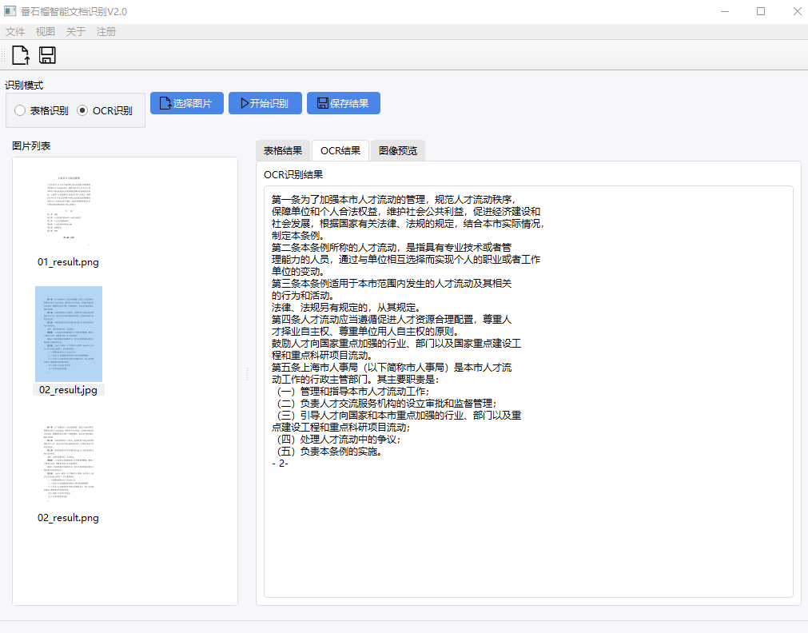Click the file name 02_result.png

[x=68, y=518]
